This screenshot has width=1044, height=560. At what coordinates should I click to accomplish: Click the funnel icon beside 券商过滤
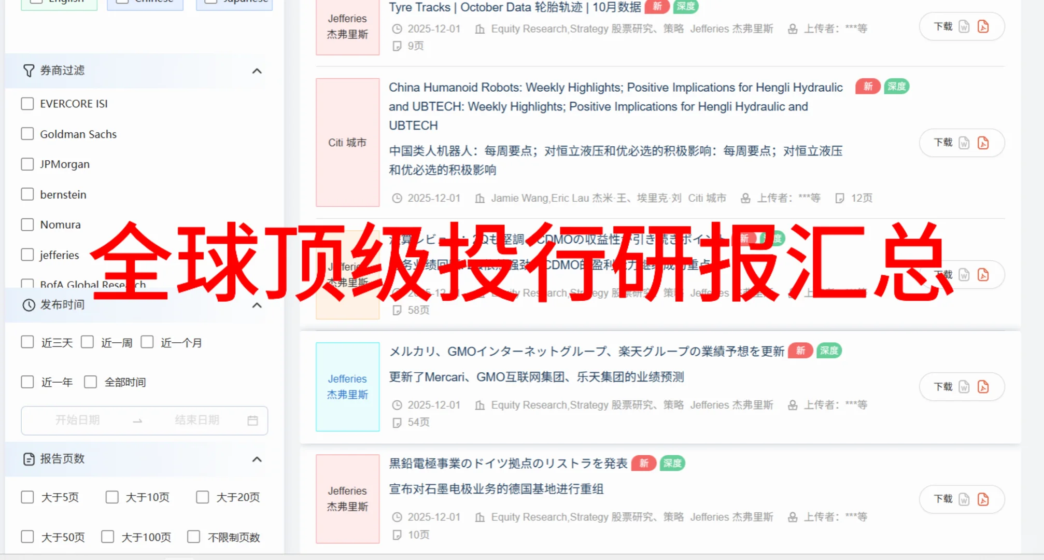click(27, 71)
